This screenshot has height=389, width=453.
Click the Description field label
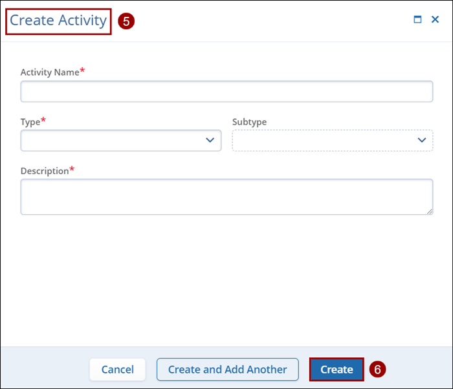[x=44, y=171]
